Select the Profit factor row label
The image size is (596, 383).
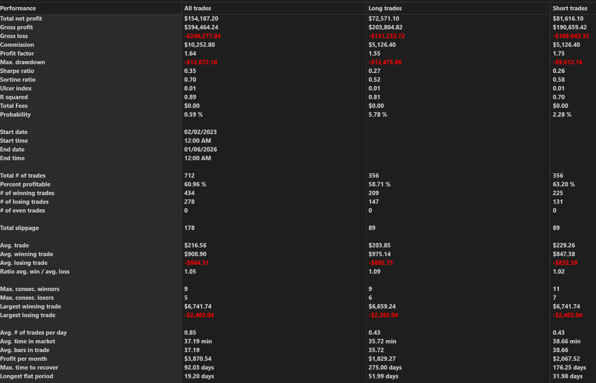[x=17, y=53]
